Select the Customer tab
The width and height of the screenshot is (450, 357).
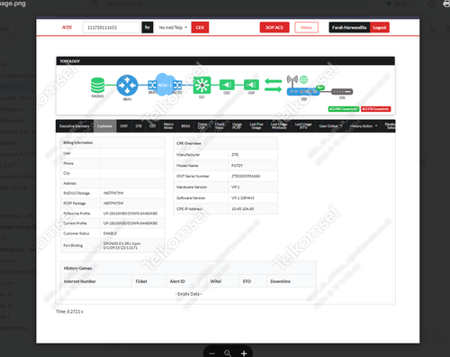tap(104, 126)
